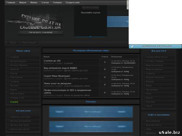The width and height of the screenshot is (182, 136).
Task: Open Шаблоны для uCoz in the left block
Action: click(20, 117)
